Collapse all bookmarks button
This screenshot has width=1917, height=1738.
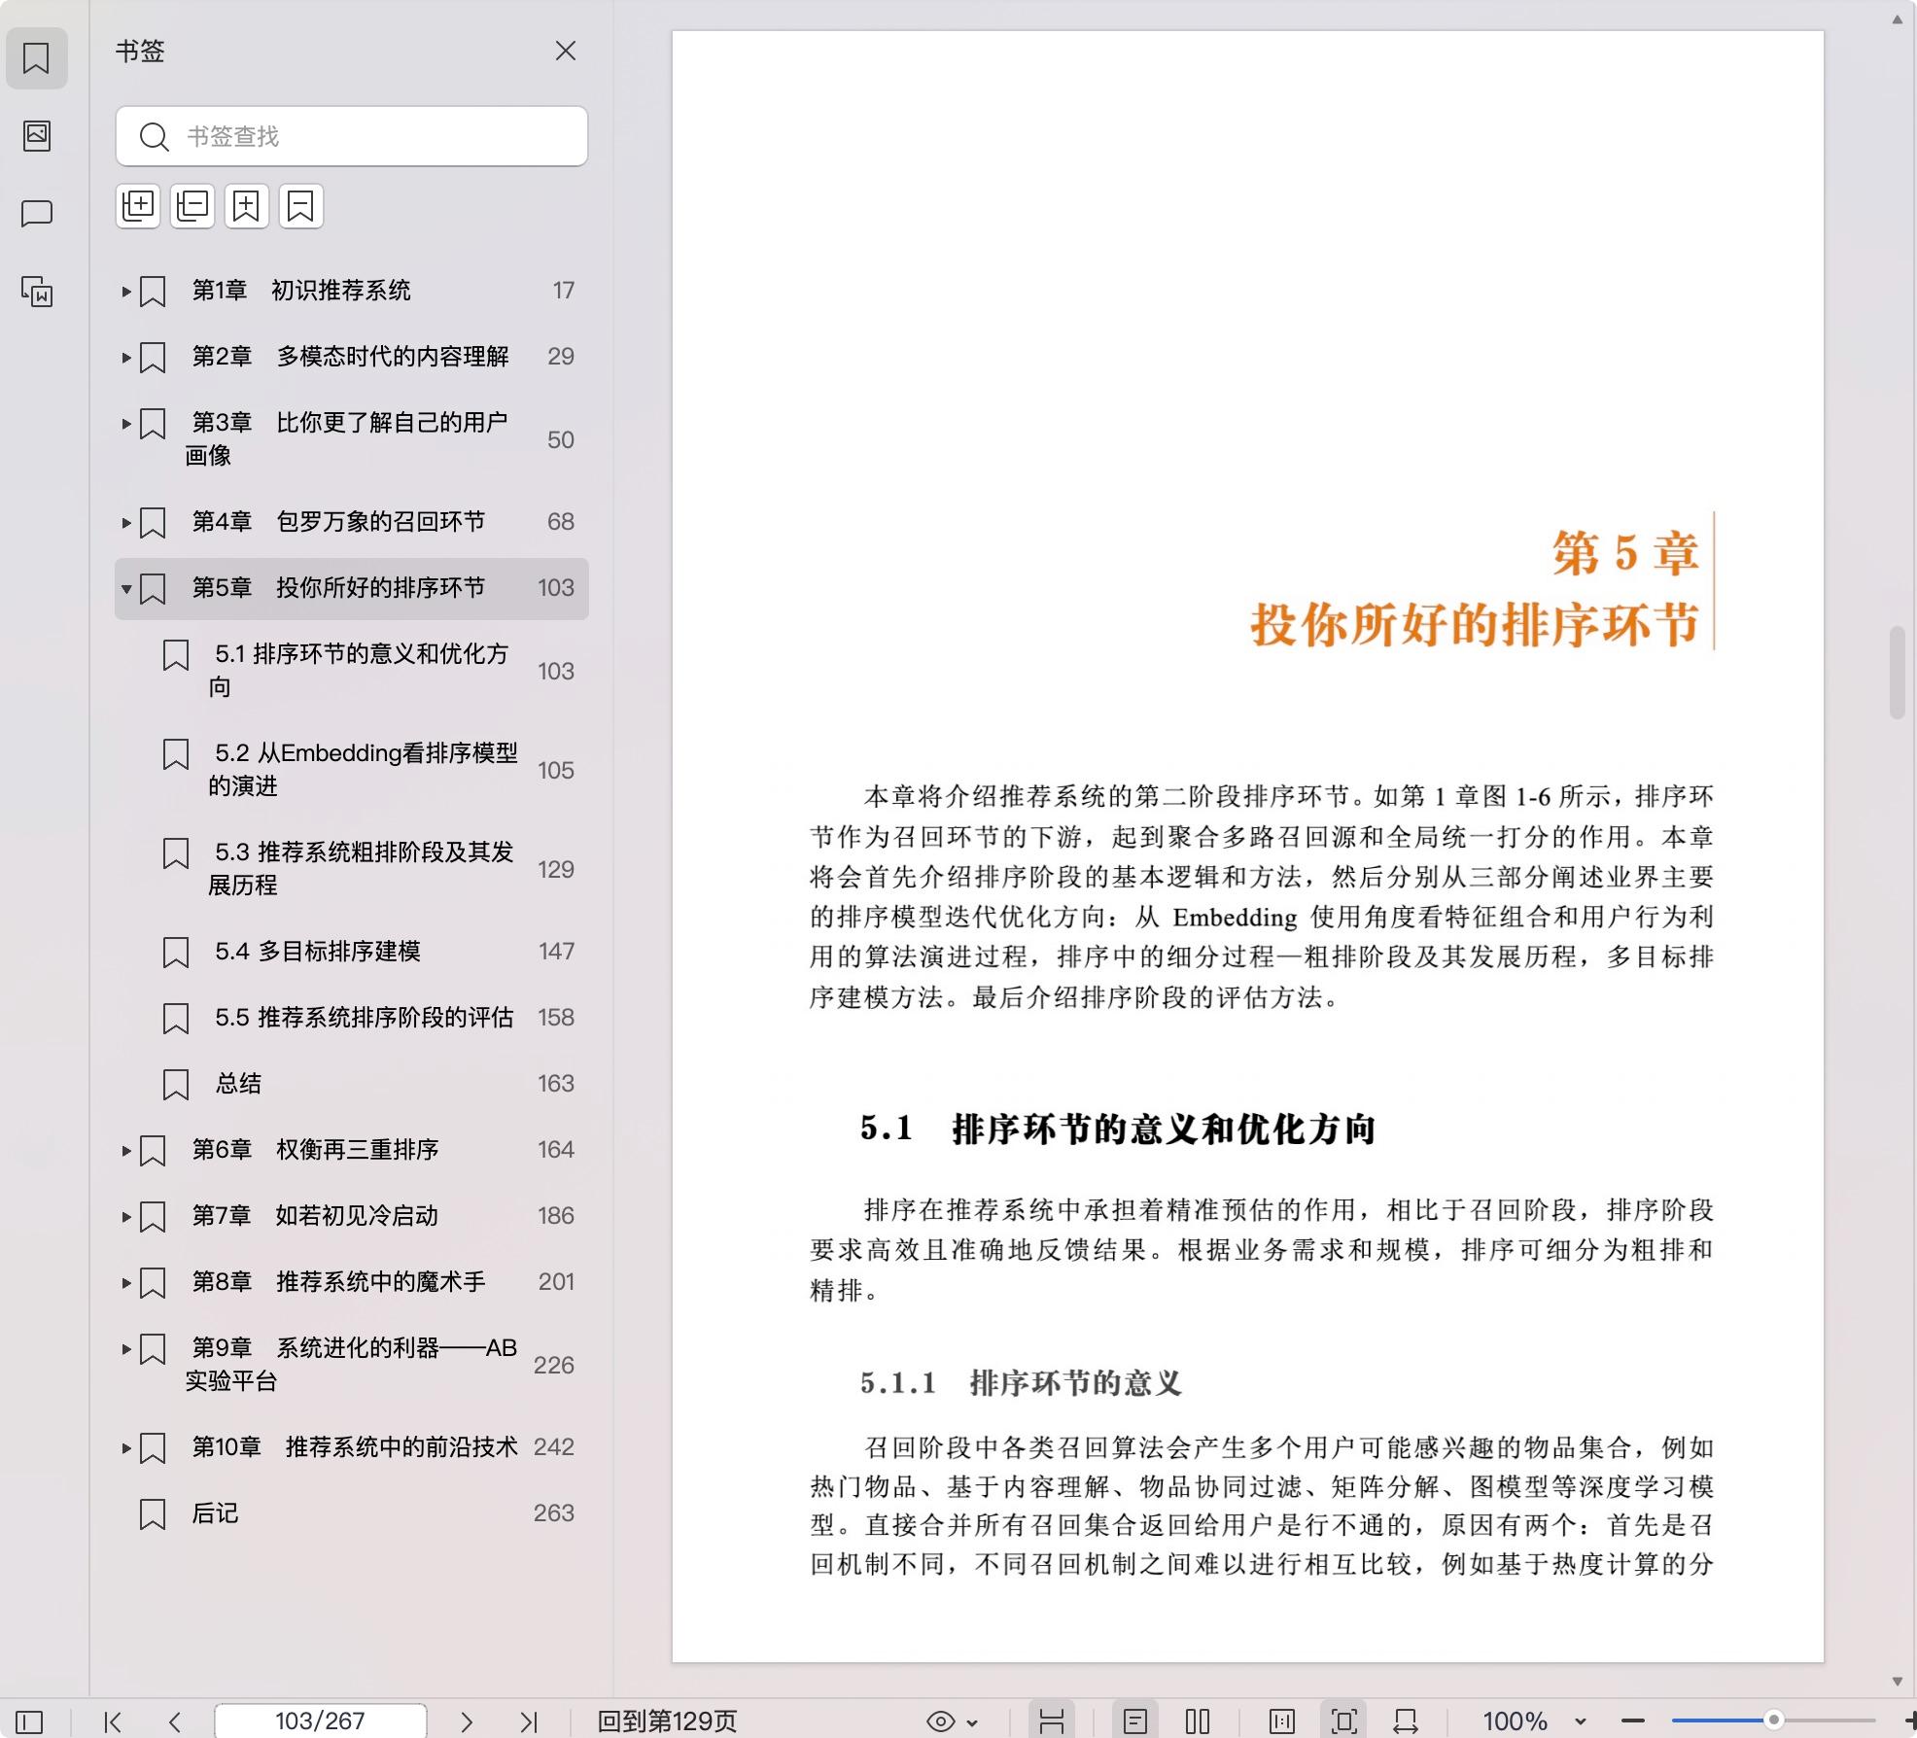(x=192, y=206)
